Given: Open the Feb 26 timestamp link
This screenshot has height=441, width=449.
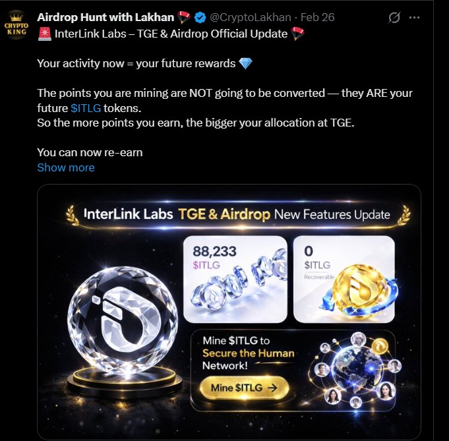Looking at the screenshot, I should [318, 17].
